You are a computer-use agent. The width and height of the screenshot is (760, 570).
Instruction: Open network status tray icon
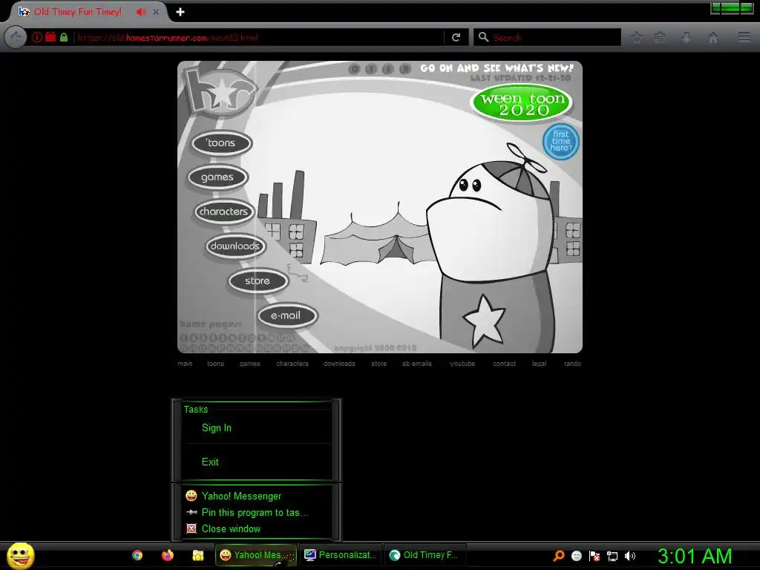point(612,556)
